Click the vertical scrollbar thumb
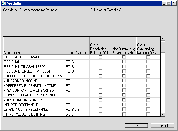 [x=163, y=47]
